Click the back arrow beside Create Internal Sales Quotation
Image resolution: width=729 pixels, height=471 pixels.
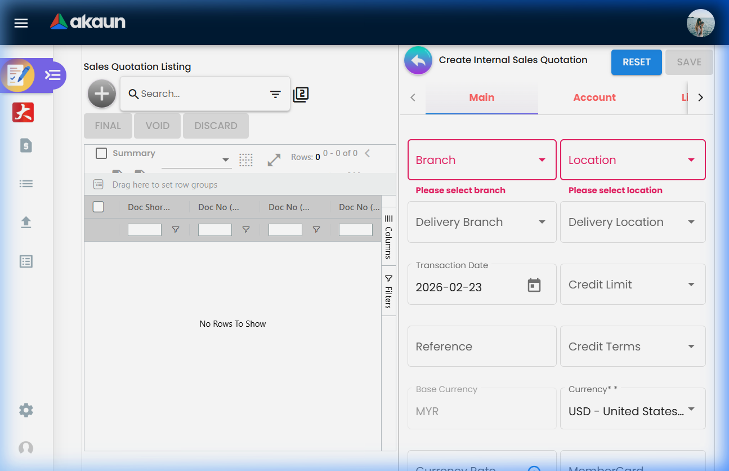(x=418, y=60)
